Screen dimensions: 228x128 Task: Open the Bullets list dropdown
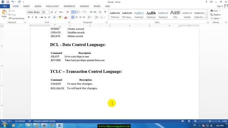76,12
